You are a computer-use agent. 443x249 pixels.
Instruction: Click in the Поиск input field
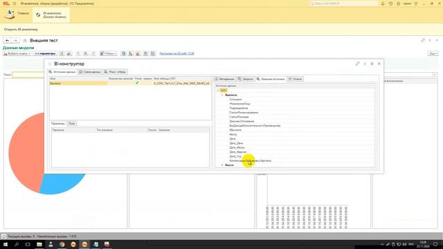(28, 75)
